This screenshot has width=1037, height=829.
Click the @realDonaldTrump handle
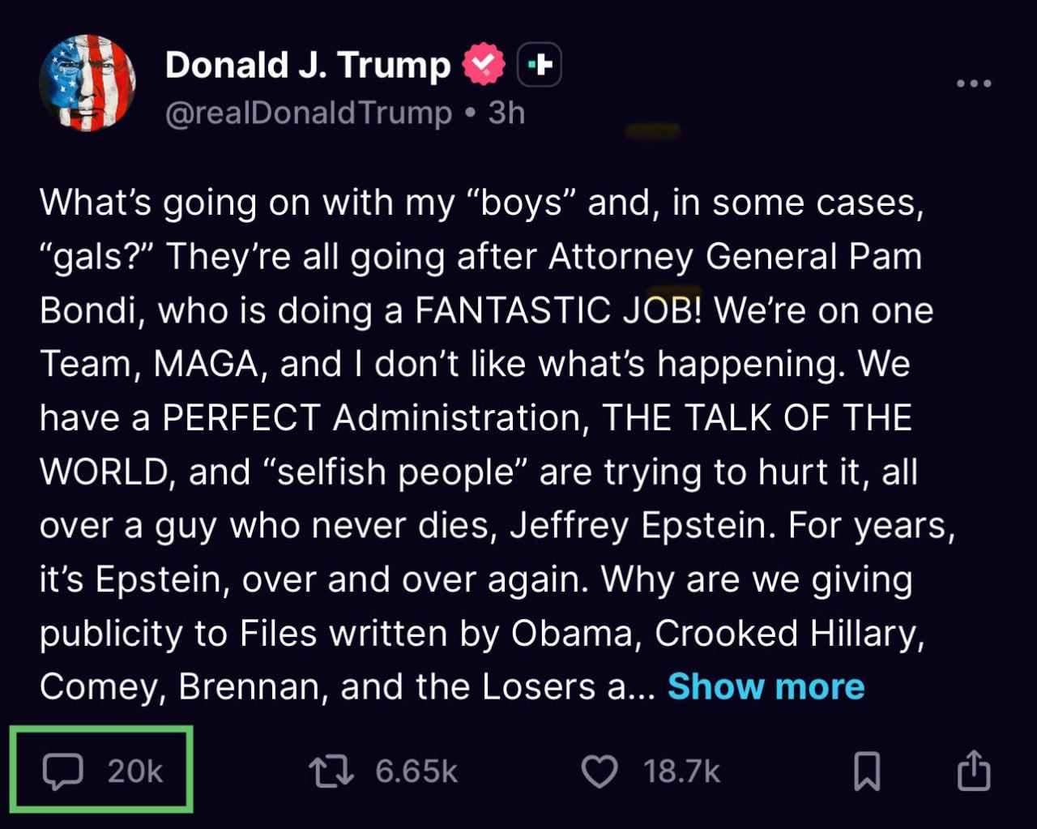[308, 113]
